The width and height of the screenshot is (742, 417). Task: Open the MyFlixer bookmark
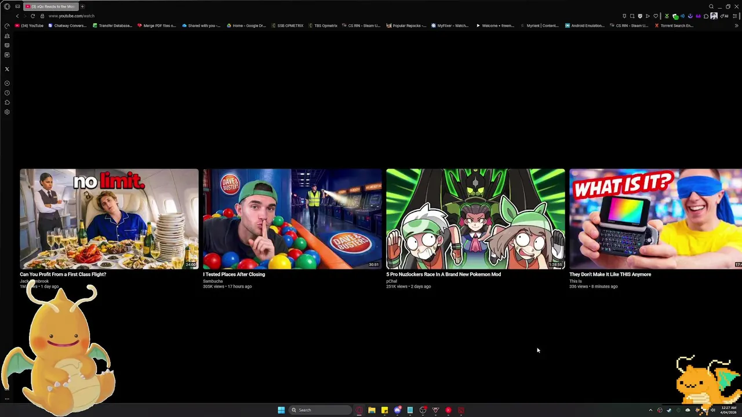click(x=450, y=25)
